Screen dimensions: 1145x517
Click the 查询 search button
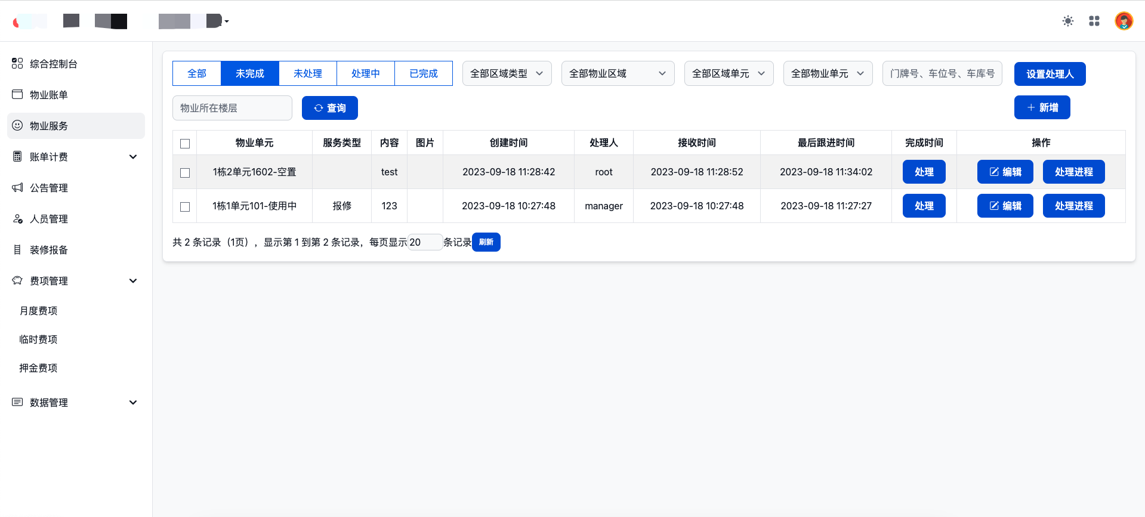click(x=330, y=108)
